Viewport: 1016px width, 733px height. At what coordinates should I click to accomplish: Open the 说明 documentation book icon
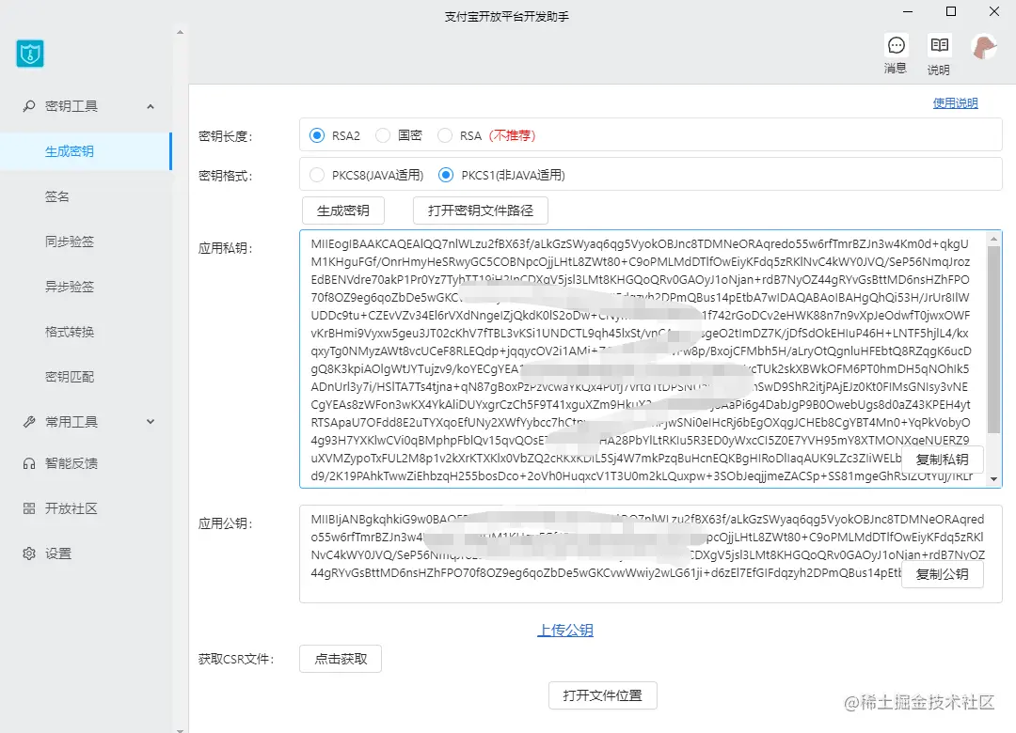click(x=939, y=45)
